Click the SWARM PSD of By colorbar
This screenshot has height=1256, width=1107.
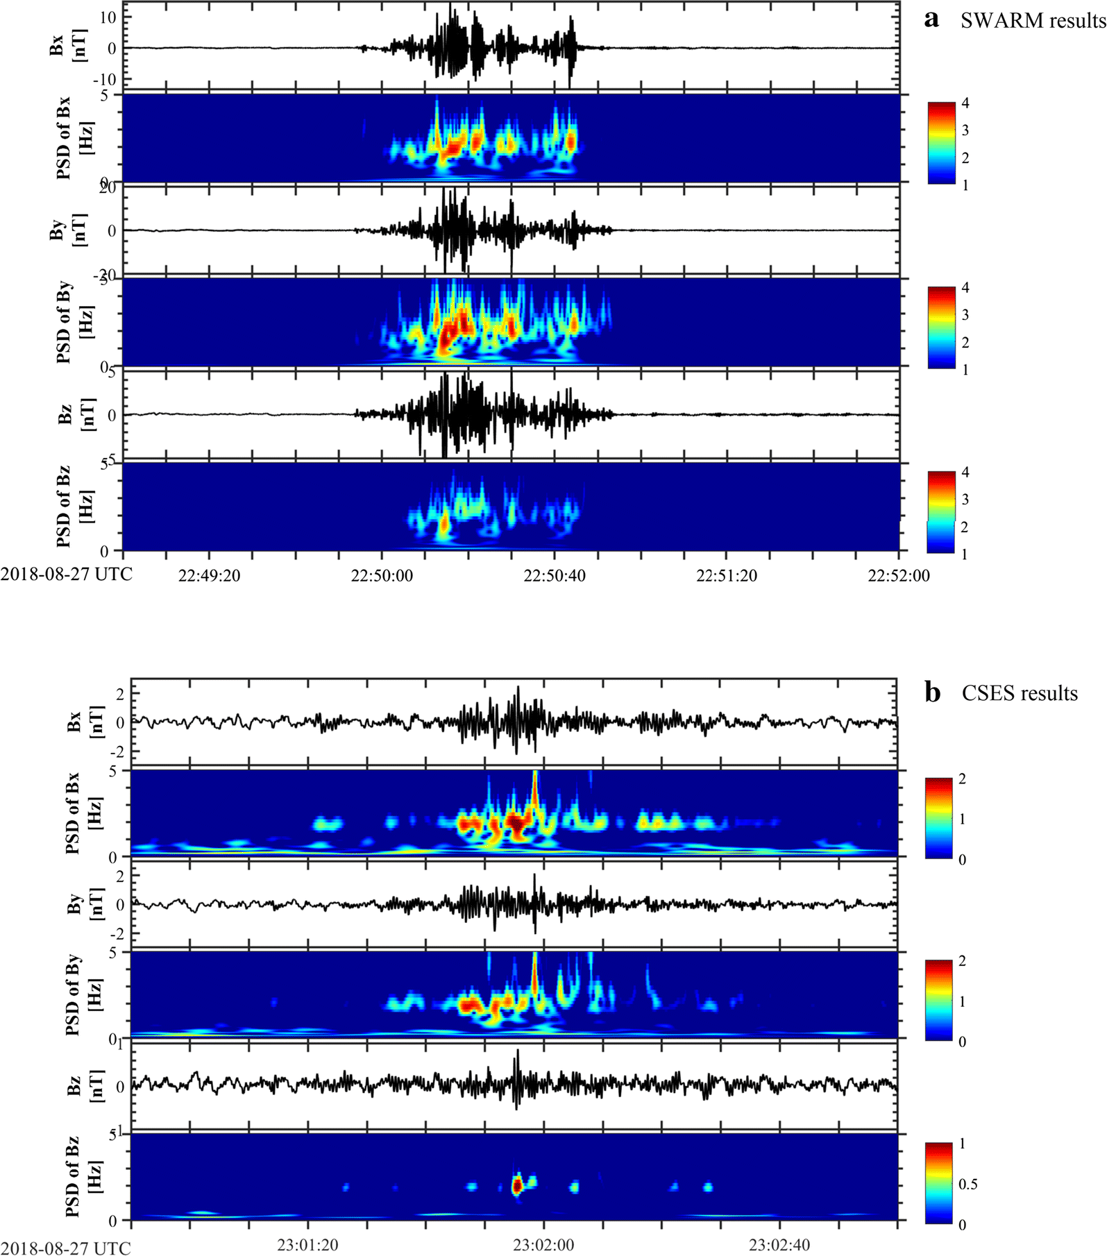point(941,328)
